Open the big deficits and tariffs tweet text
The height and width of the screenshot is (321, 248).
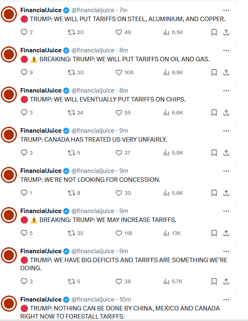point(122,264)
